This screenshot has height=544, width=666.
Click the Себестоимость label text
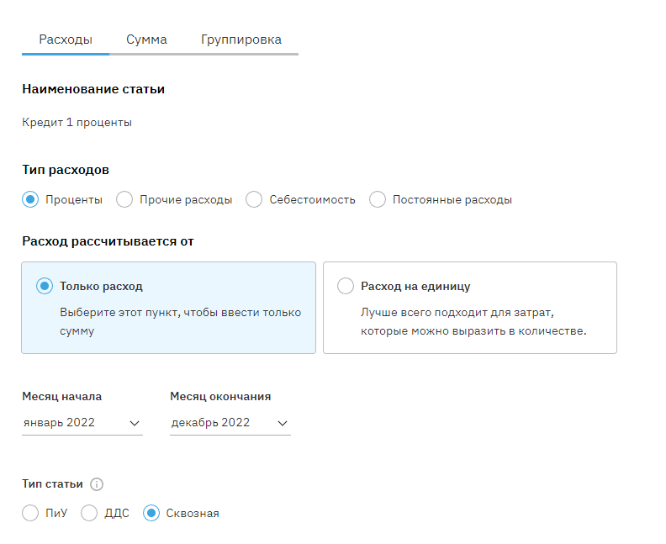(x=312, y=200)
